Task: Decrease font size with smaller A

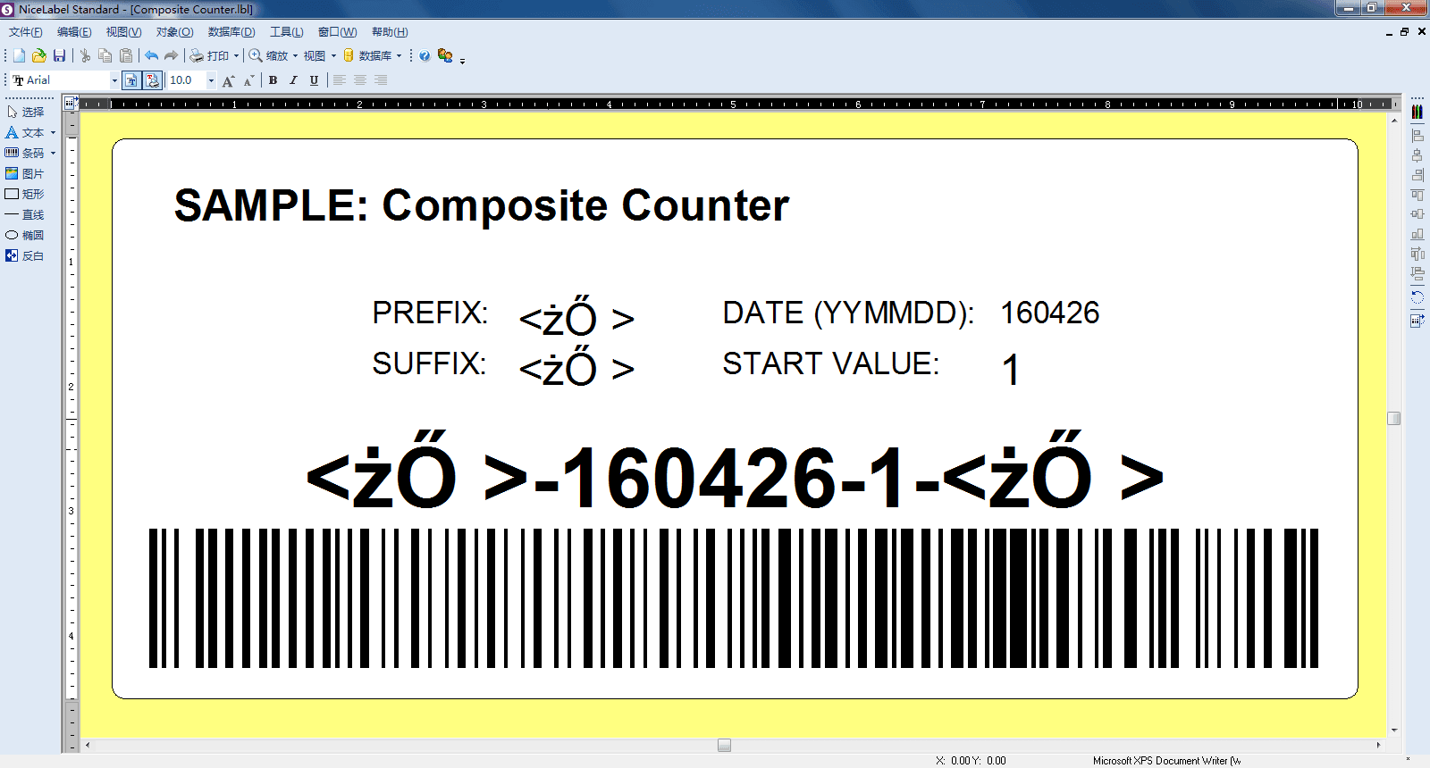Action: [249, 80]
